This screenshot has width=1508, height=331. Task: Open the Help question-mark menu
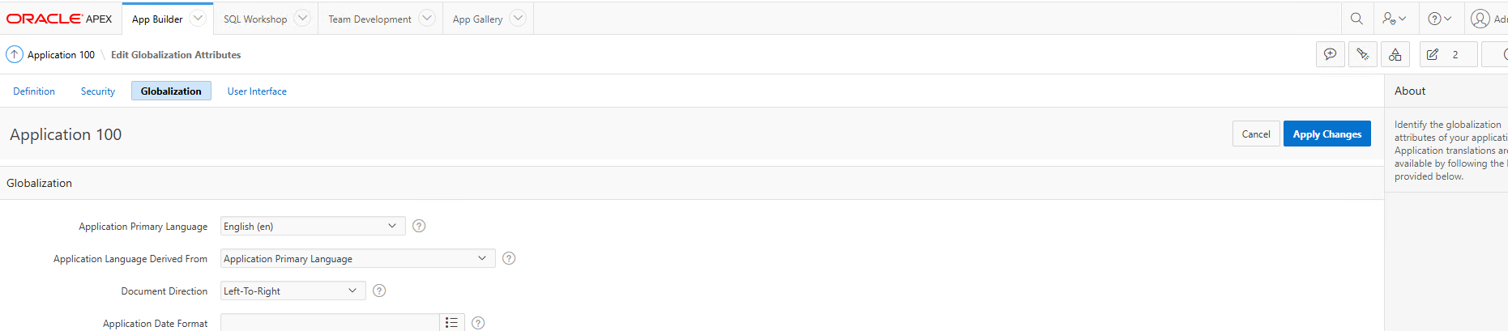pos(1439,19)
